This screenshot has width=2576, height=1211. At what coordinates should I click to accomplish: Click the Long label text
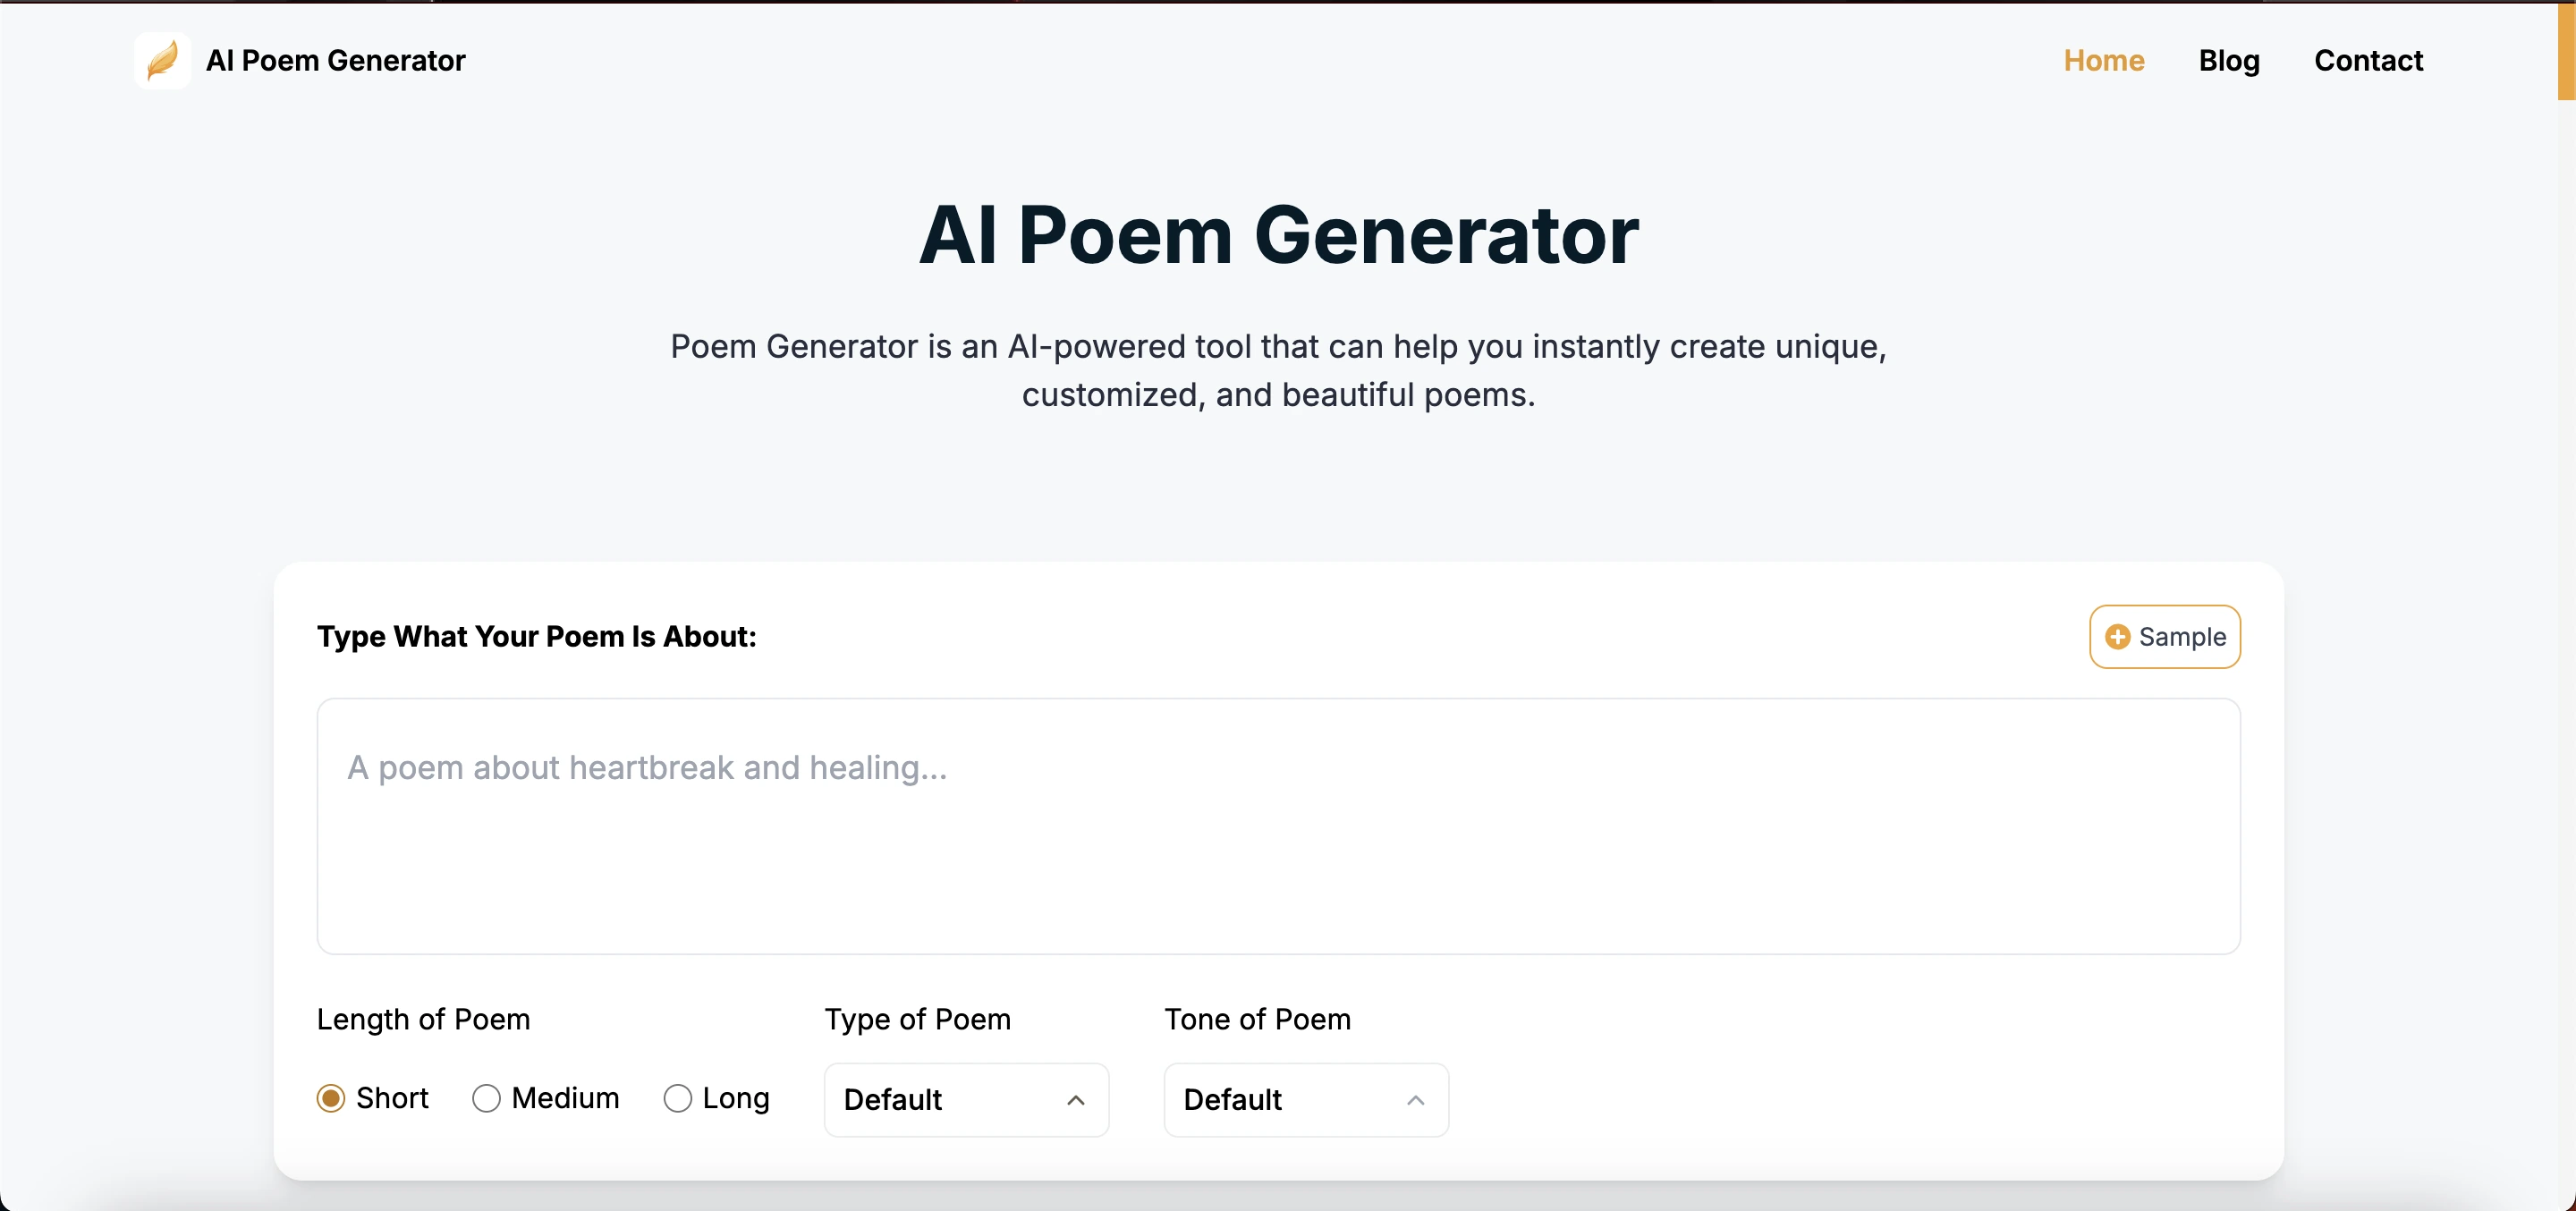[x=736, y=1098]
